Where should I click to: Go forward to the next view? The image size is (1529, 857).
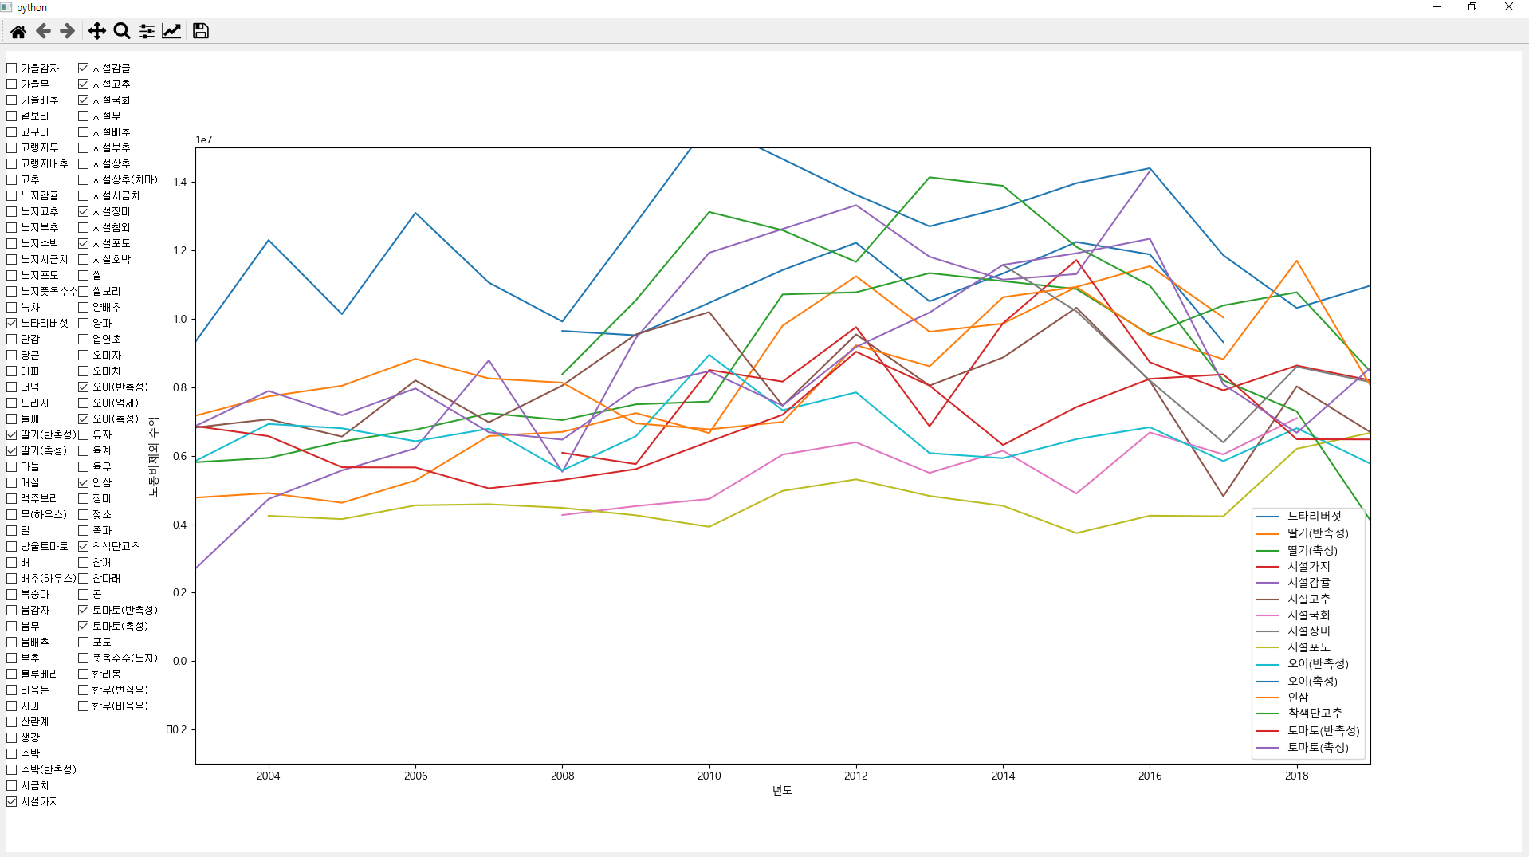coord(68,31)
